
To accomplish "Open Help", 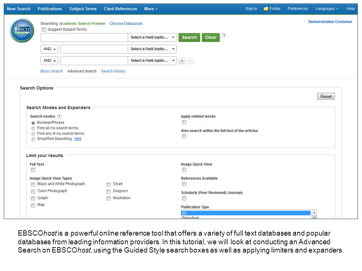I will tap(350, 9).
